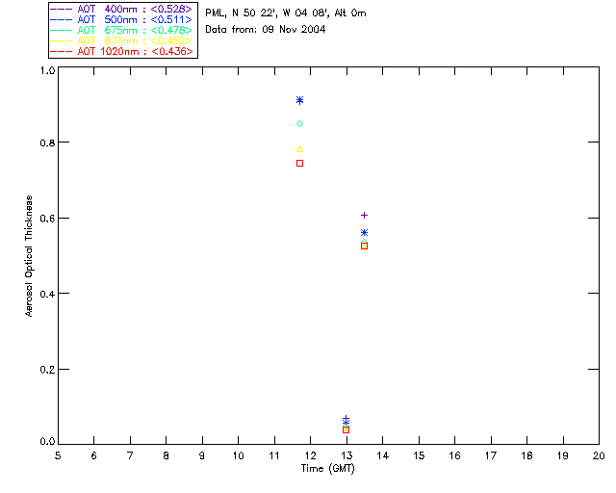The image size is (616, 493).
Task: Pick the y-axis tick label '0.4'
Action: 47,294
